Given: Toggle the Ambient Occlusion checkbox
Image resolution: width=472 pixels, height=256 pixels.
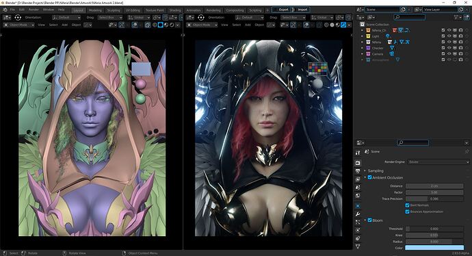Looking at the screenshot, I should 369,178.
